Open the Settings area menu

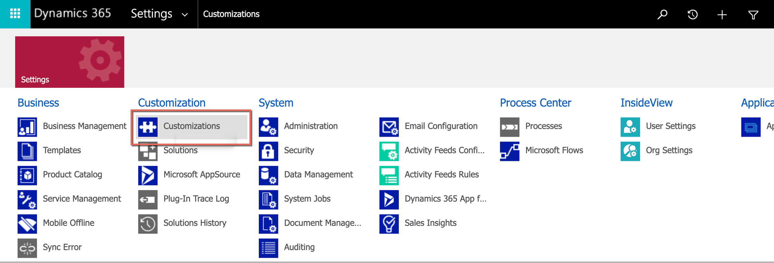tap(151, 14)
